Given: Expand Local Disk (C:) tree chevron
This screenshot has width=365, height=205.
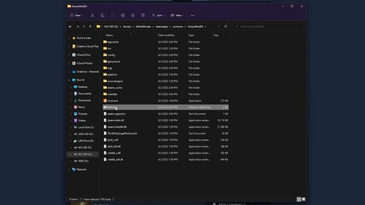Looking at the screenshot, I should [71, 128].
